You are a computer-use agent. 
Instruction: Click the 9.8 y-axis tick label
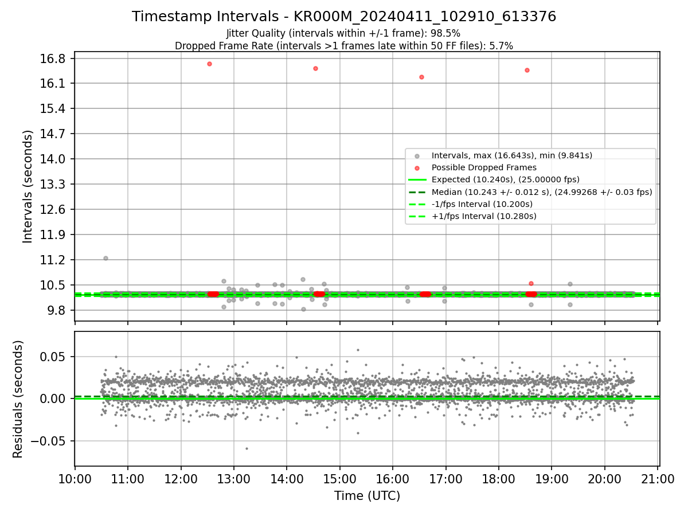[57, 310]
